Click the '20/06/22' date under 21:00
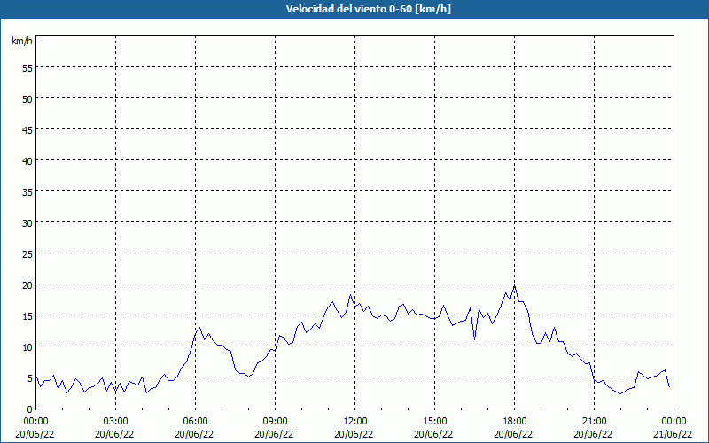709x443 pixels. 593,434
